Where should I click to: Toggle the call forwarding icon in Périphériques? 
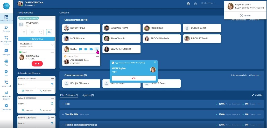40,32
